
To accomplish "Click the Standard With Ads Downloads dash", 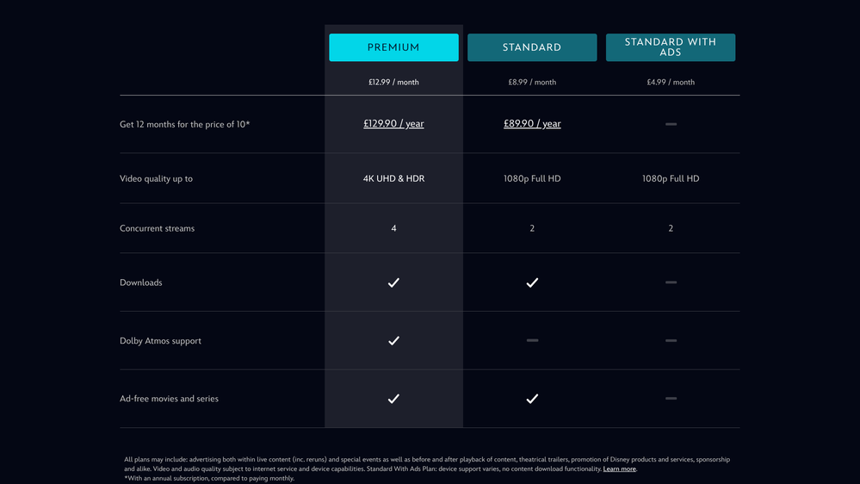I will pyautogui.click(x=671, y=282).
